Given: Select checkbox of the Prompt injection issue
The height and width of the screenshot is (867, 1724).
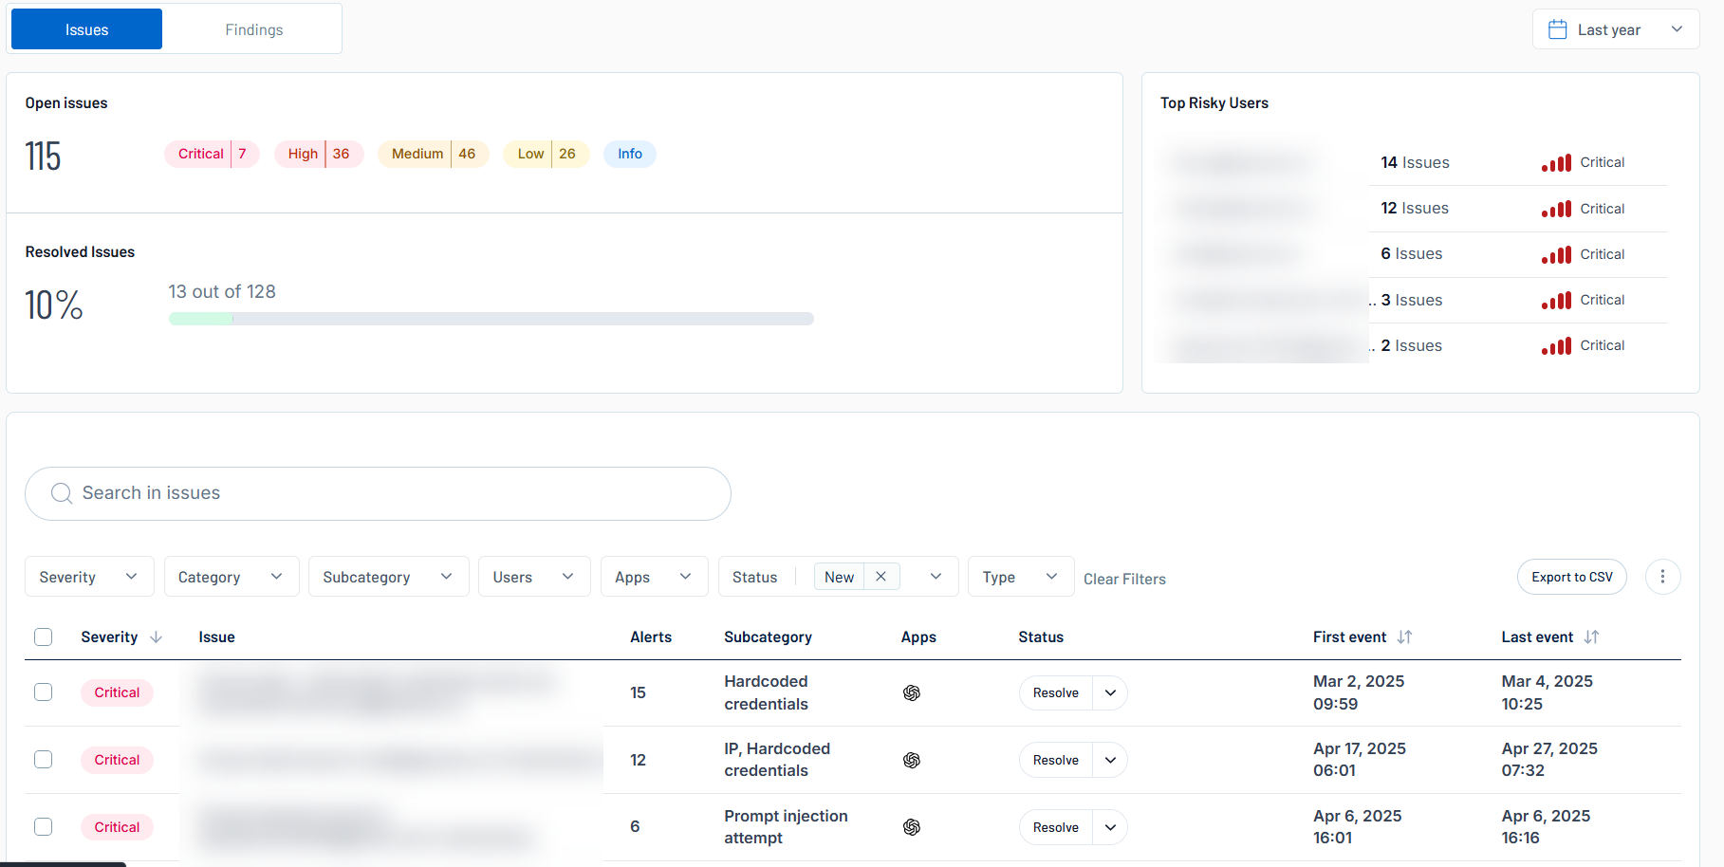Looking at the screenshot, I should (x=44, y=827).
